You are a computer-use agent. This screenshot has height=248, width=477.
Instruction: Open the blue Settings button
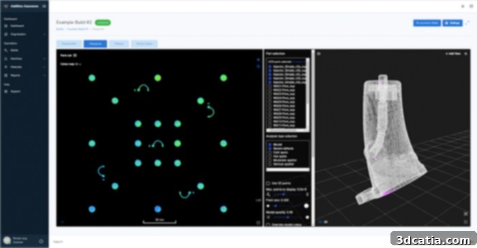[x=452, y=23]
